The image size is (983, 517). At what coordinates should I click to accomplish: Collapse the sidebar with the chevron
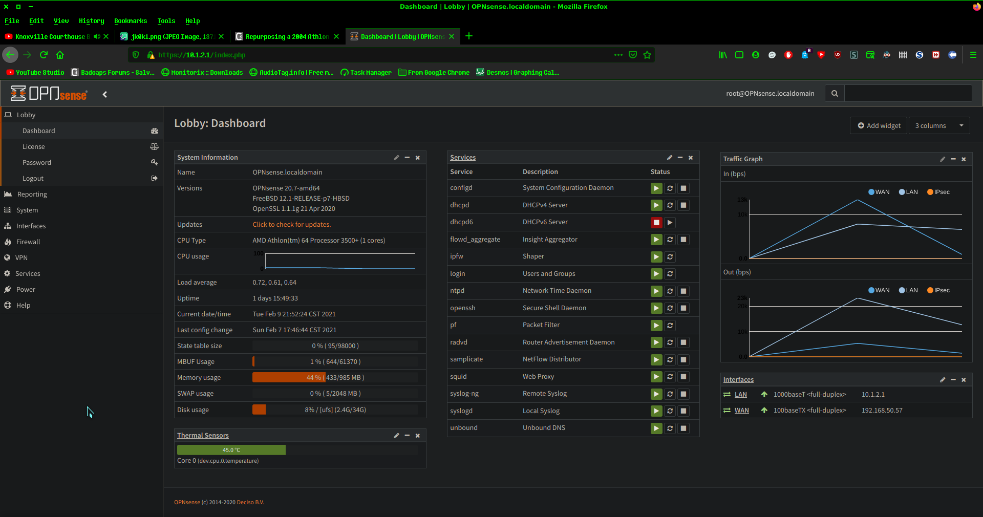click(105, 94)
